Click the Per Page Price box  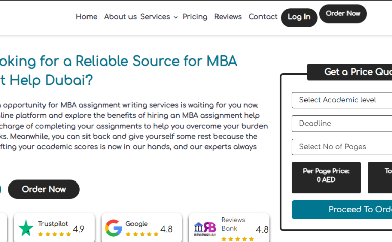tap(326, 177)
